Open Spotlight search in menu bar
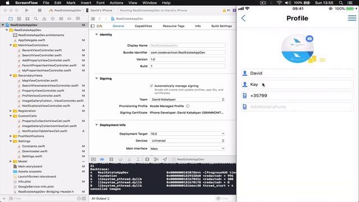This screenshot has height=202, width=359. (341, 3)
